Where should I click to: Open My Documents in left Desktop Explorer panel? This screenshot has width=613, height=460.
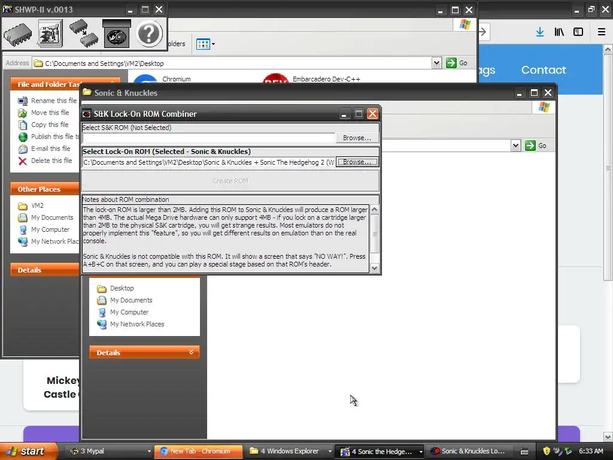[x=52, y=217]
